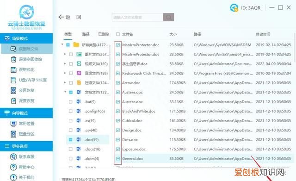296x181 pixels.
Task: Click the 2022-04-09 05:00:34 modified time
Action: tap(273, 64)
